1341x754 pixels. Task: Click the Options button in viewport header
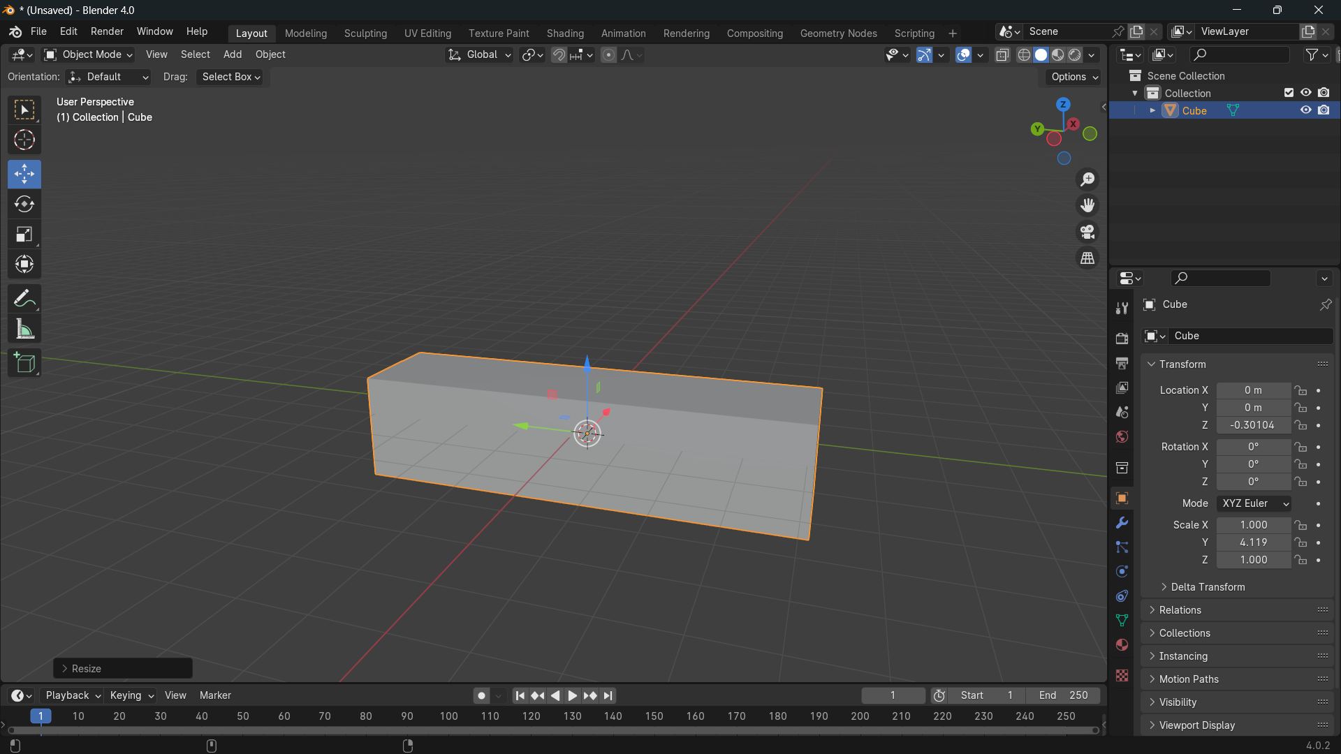(x=1073, y=77)
